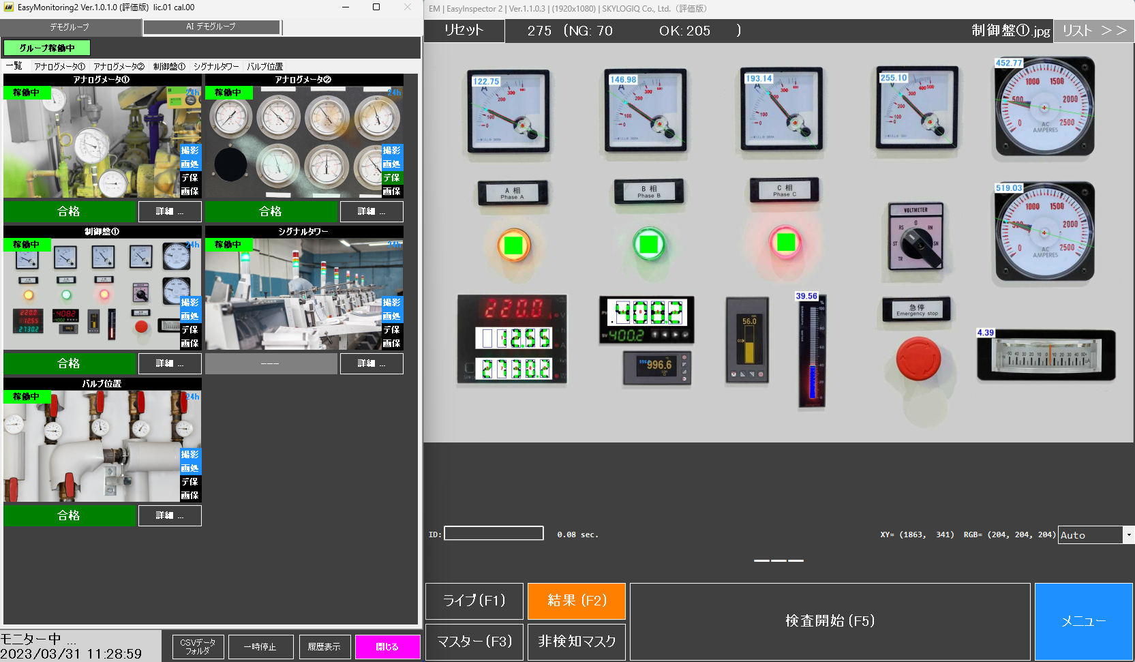Click 稼働中 status on バルブ位置 panel
This screenshot has width=1135, height=662.
click(x=27, y=397)
